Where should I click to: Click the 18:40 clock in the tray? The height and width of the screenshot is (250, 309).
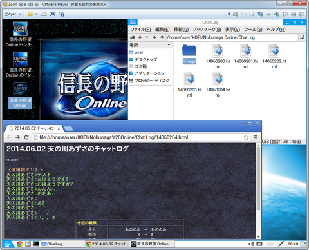click(293, 244)
